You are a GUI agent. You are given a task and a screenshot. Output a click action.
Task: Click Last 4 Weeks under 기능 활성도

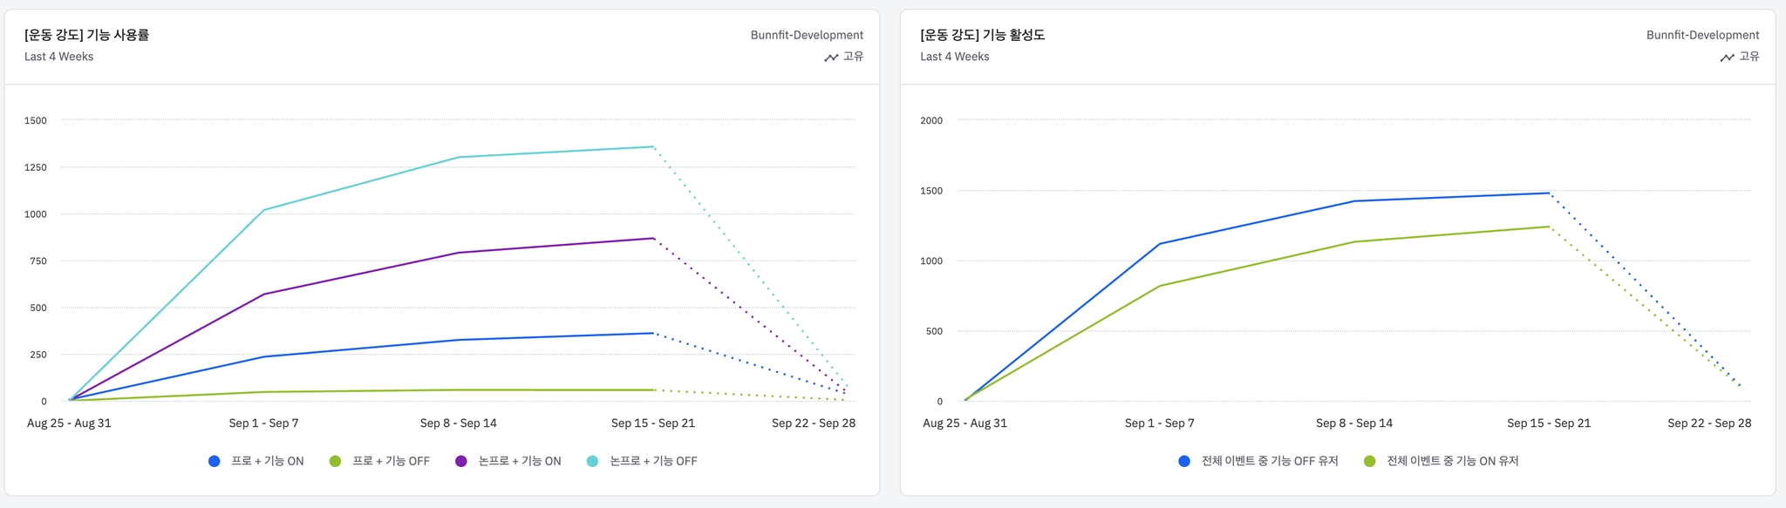click(954, 57)
